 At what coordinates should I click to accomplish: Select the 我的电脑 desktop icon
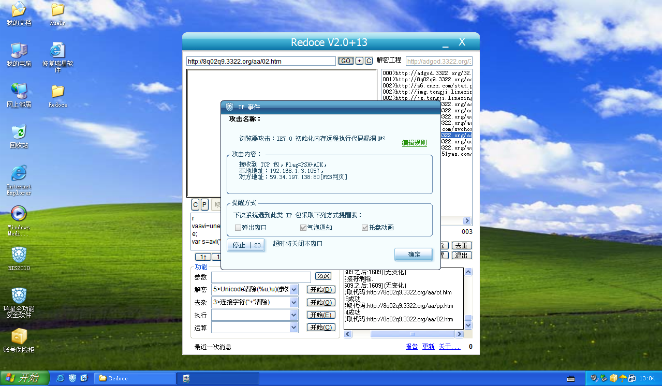point(19,55)
